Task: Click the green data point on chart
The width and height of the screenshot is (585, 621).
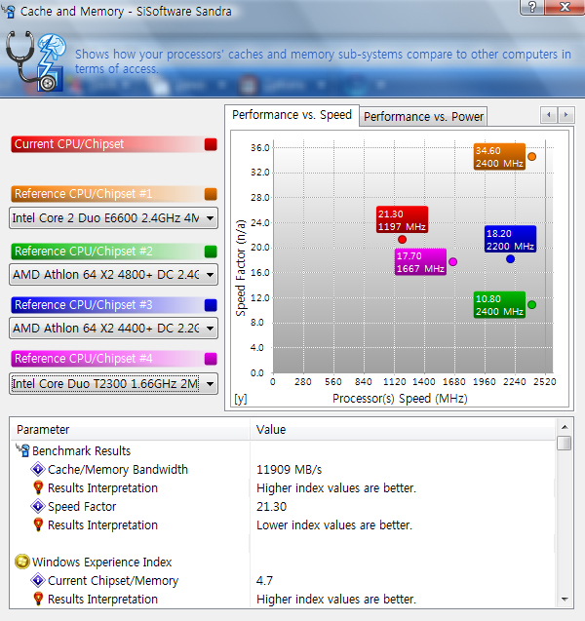Action: click(532, 305)
